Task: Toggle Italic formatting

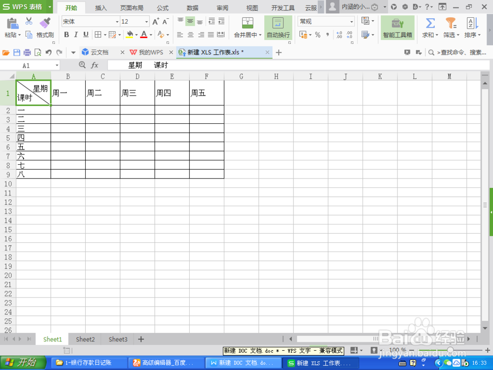Action: [x=76, y=35]
